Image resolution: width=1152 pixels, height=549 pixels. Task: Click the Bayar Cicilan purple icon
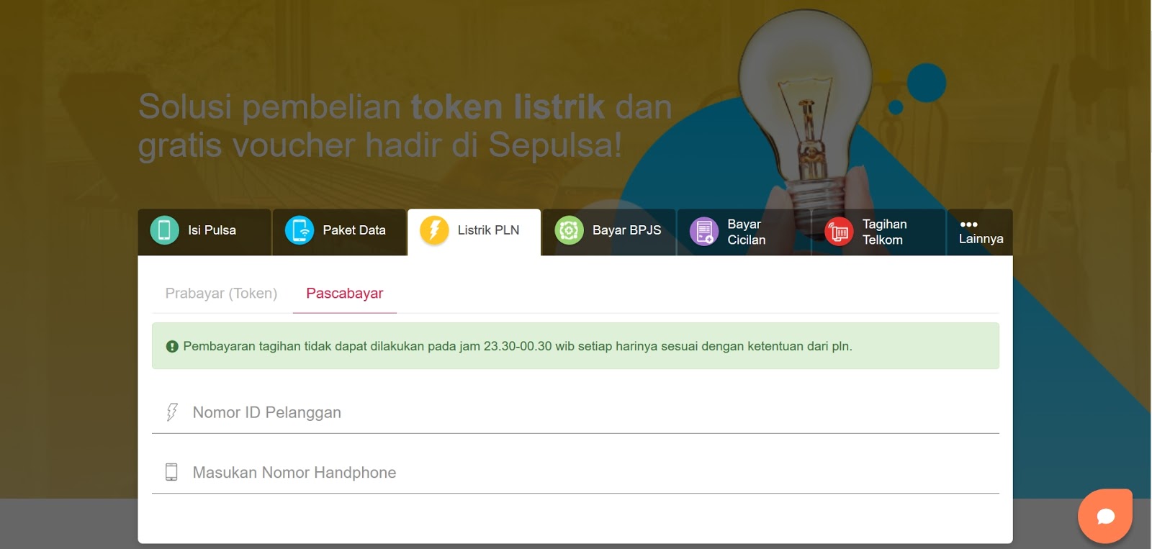coord(704,231)
